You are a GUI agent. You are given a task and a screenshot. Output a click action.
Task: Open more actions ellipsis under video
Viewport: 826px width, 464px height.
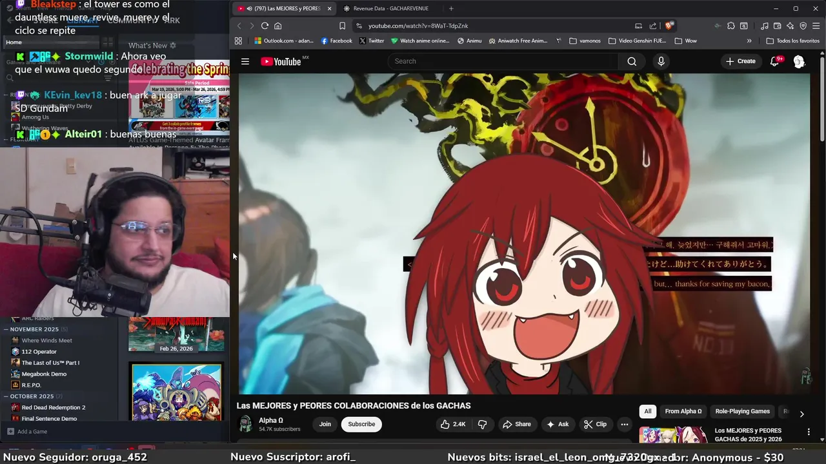point(624,424)
